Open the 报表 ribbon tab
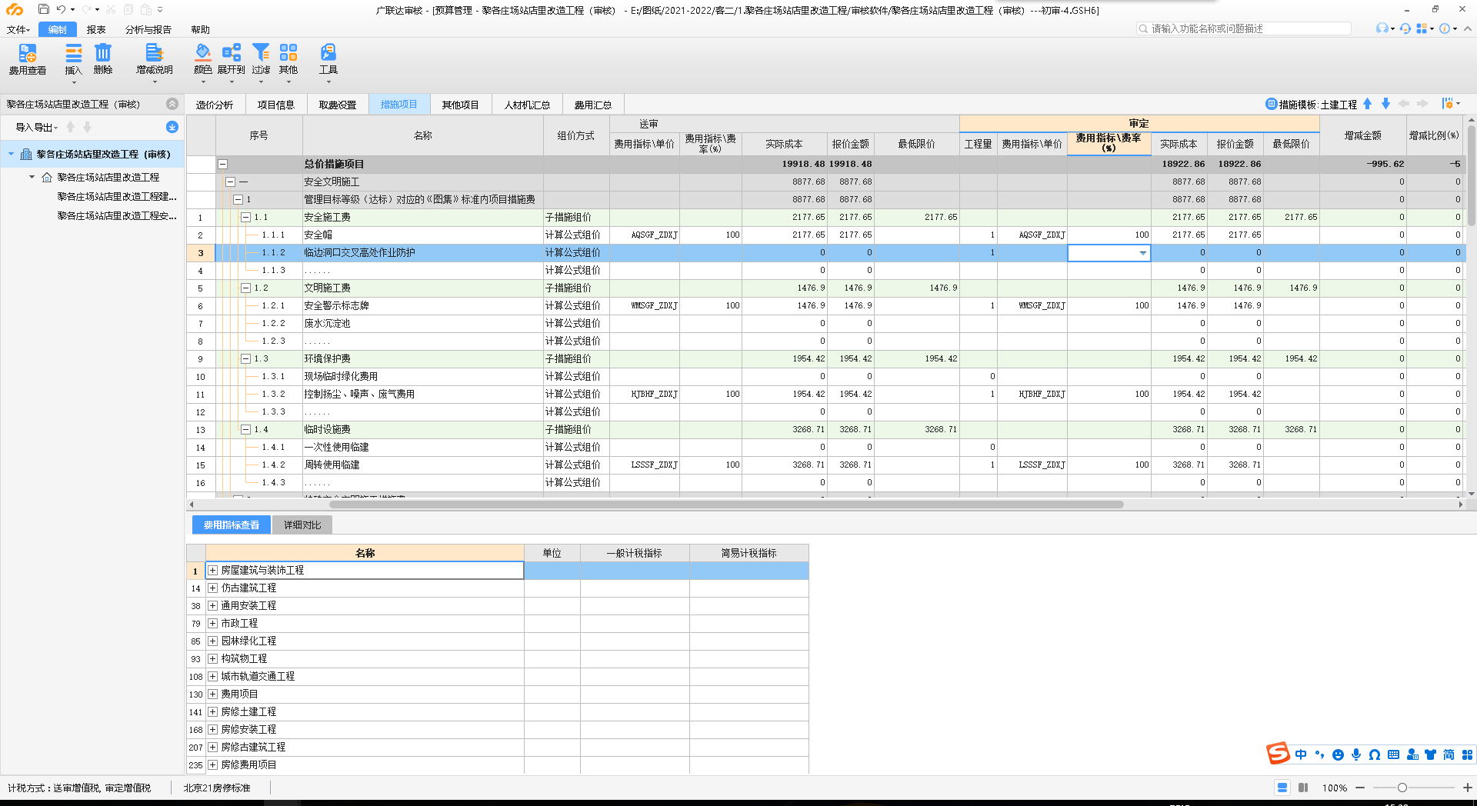The width and height of the screenshot is (1477, 806). [x=96, y=29]
